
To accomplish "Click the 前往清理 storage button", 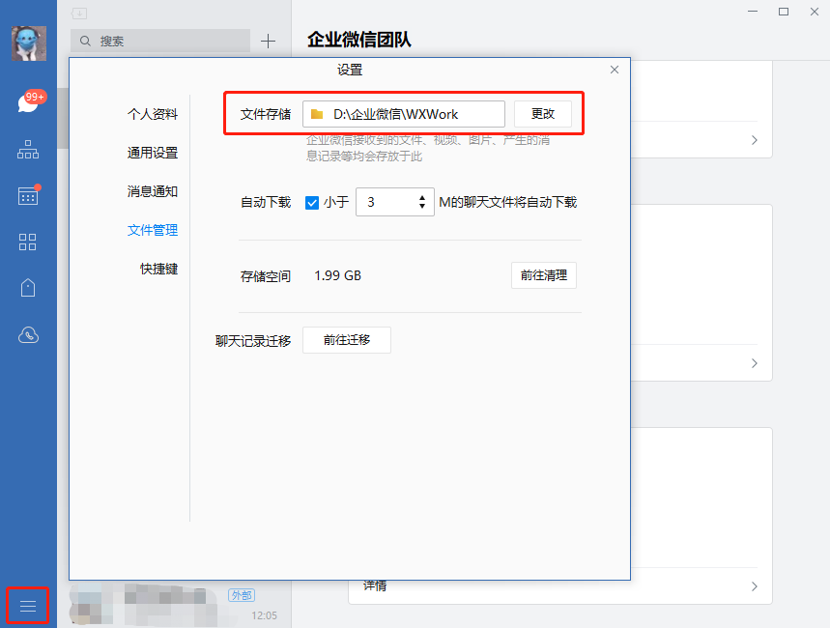I will pyautogui.click(x=543, y=275).
